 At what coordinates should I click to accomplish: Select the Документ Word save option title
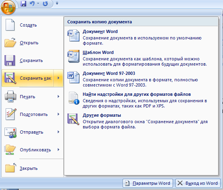[x=100, y=31]
